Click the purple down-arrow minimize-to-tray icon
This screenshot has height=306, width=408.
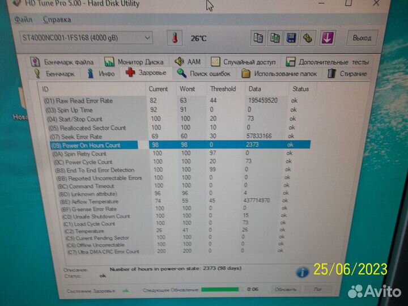(328, 39)
